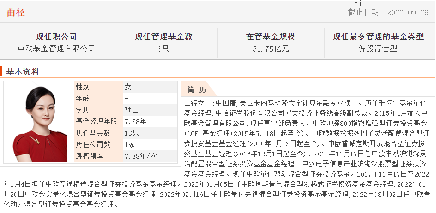Click the resume text 中欧周期景气混合型发起式证券投资基金
The height and width of the screenshot is (213, 436).
(300, 184)
